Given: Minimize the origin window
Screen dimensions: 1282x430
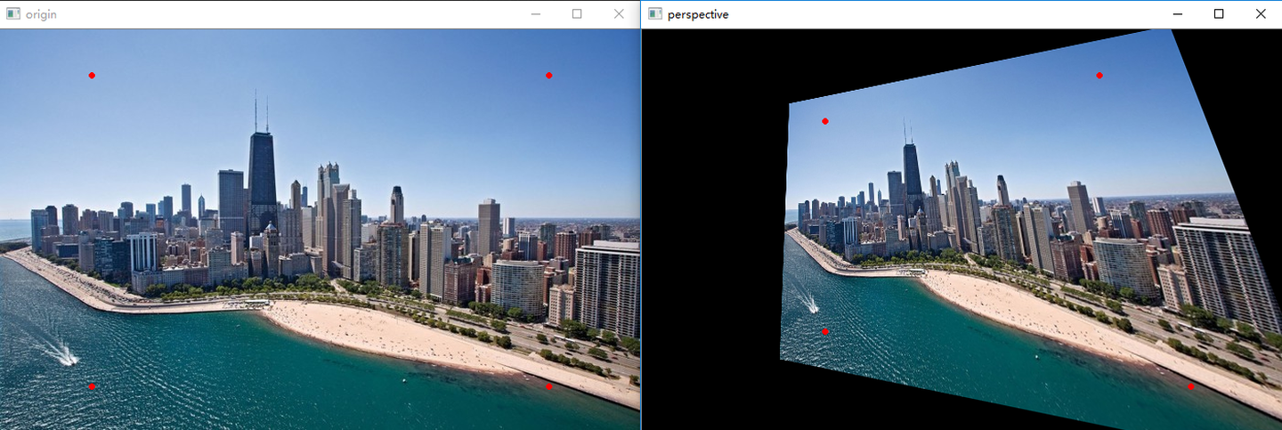Looking at the screenshot, I should [535, 14].
